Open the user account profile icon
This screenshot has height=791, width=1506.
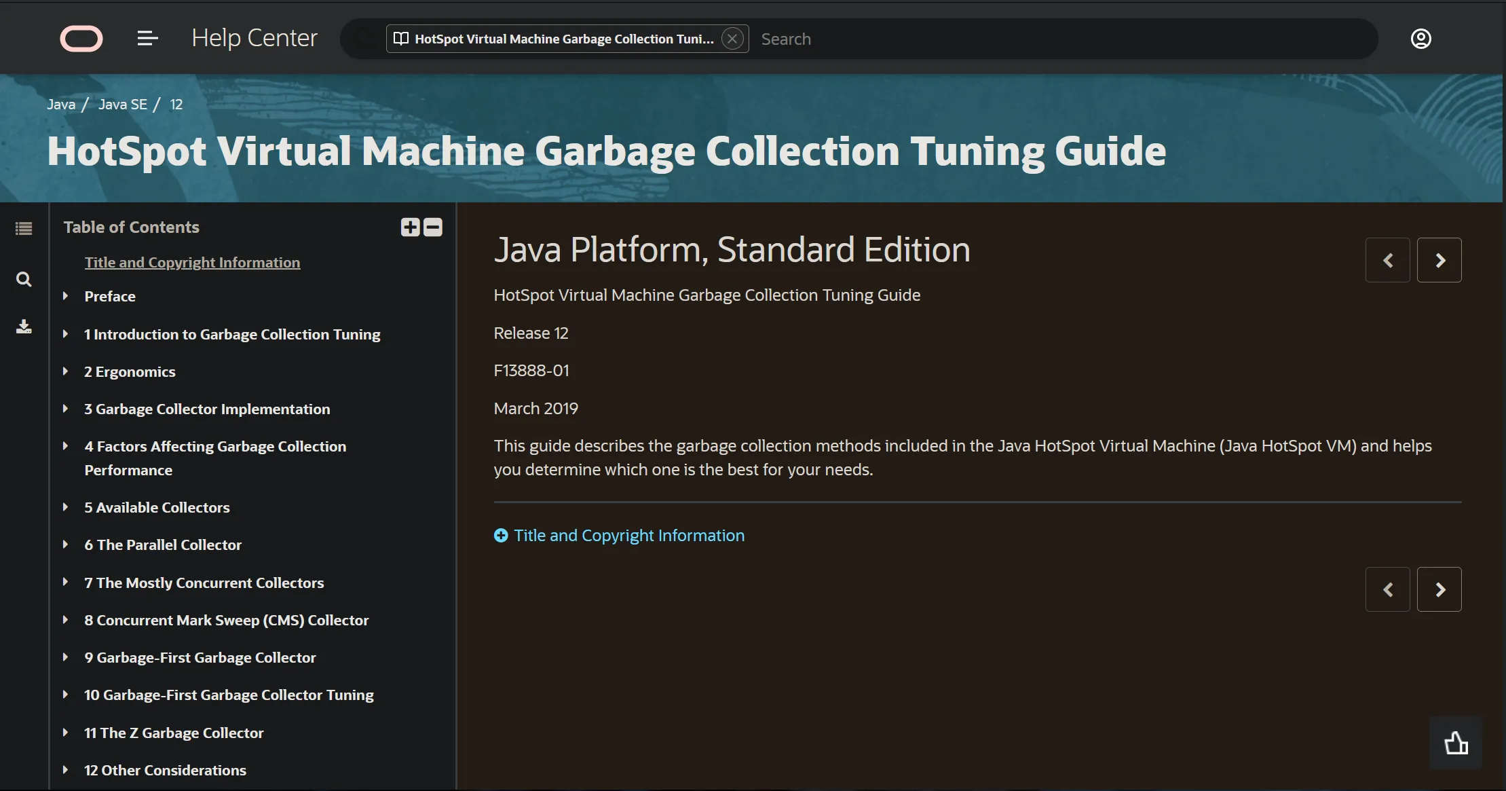click(1420, 39)
